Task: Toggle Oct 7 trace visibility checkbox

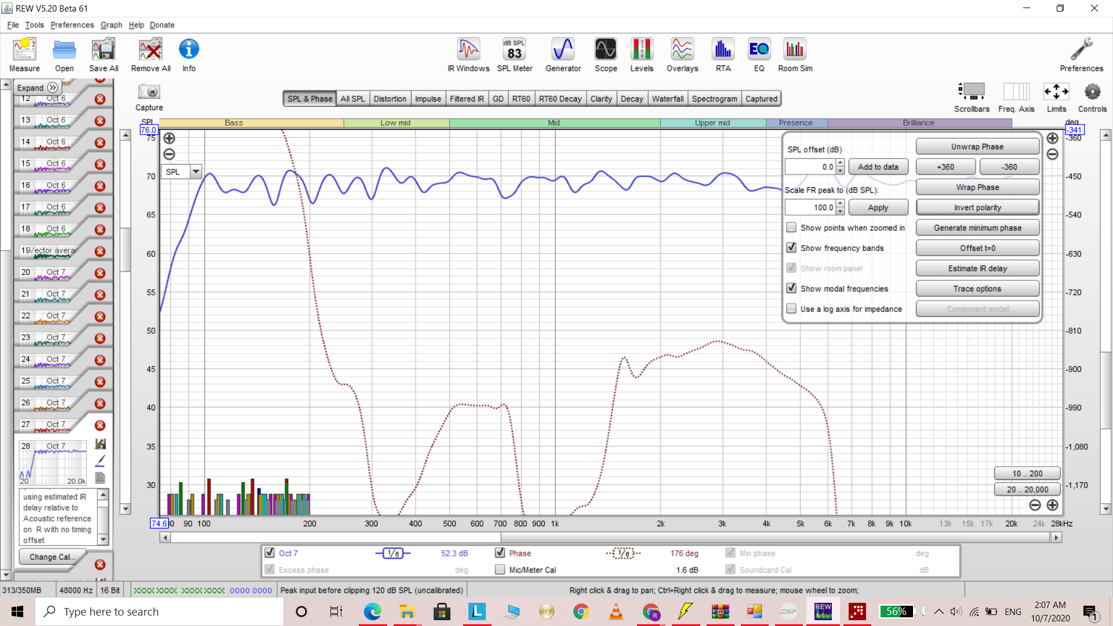Action: point(270,552)
